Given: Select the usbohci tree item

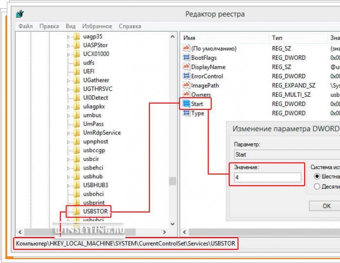Looking at the screenshot, I should tap(94, 194).
